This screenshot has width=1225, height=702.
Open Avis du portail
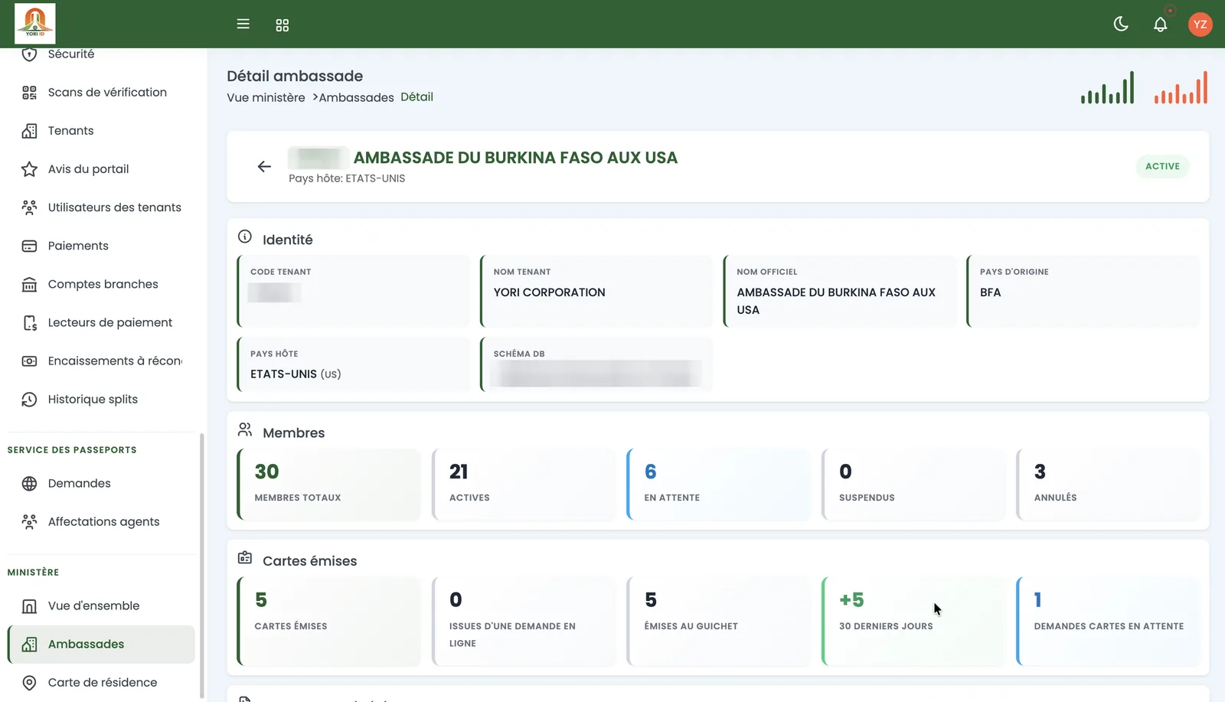pyautogui.click(x=101, y=169)
